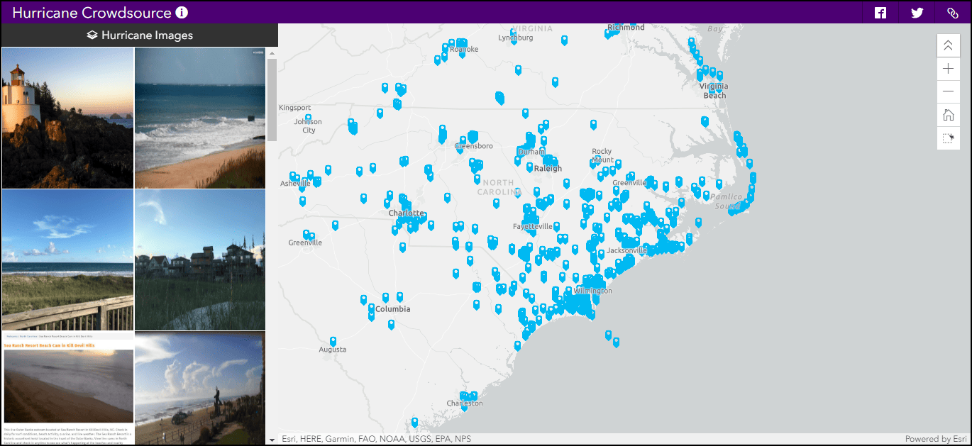Open the Facebook share icon
This screenshot has height=446, width=972.
click(879, 12)
